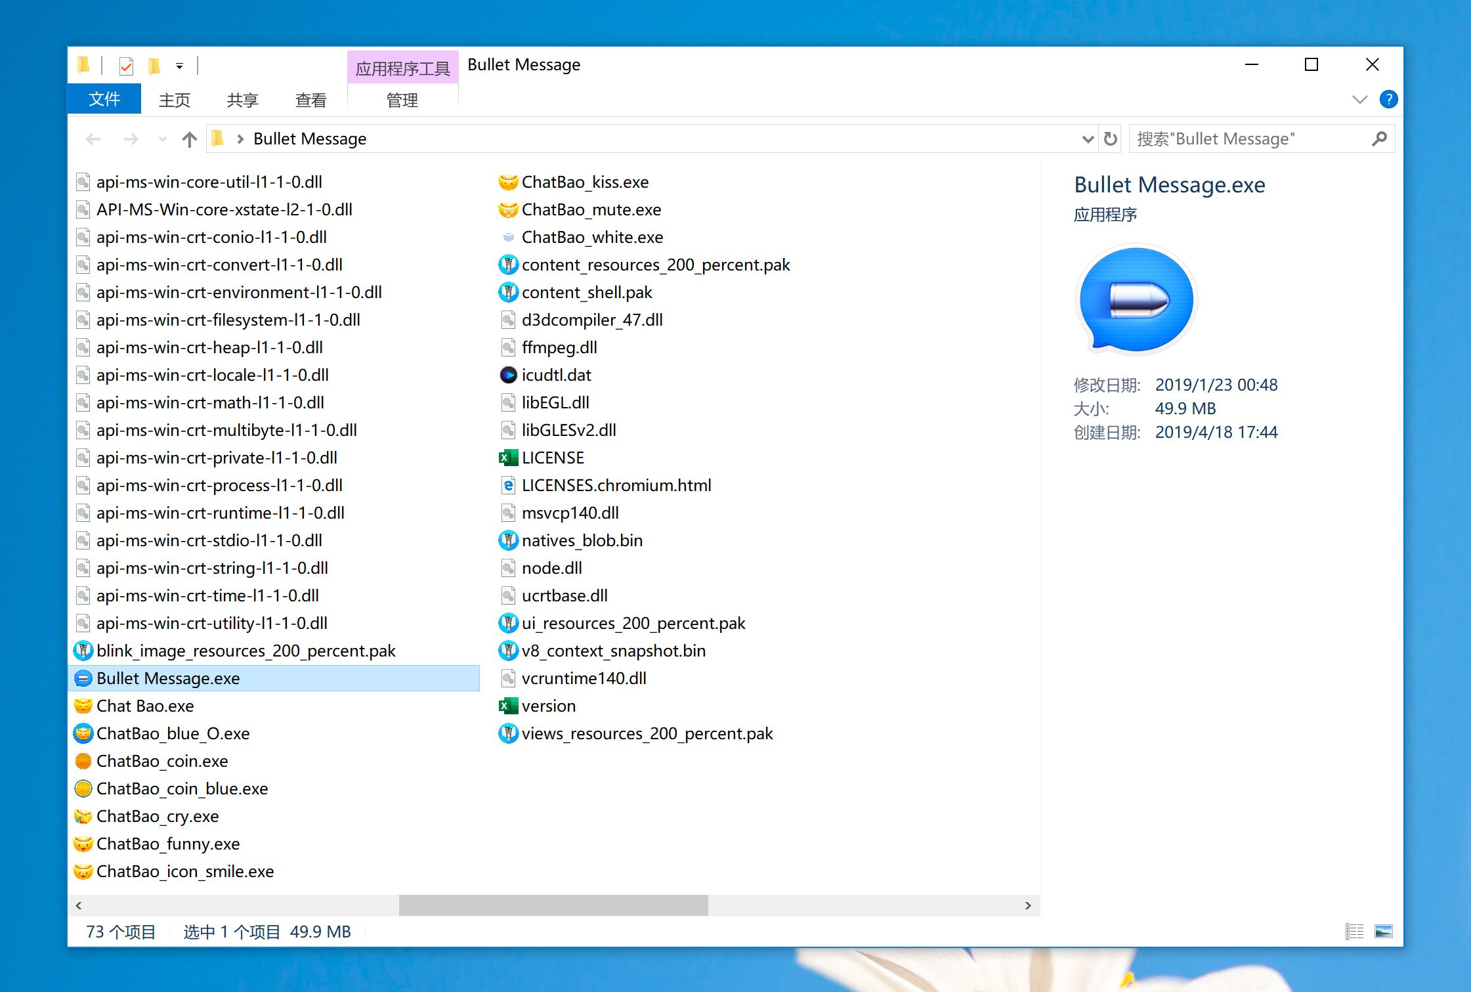Select the ChatBao_coin_blue.exe icon
1471x992 pixels.
click(83, 788)
